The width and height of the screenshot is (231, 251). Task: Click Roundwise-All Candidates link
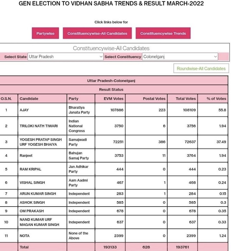(201, 68)
